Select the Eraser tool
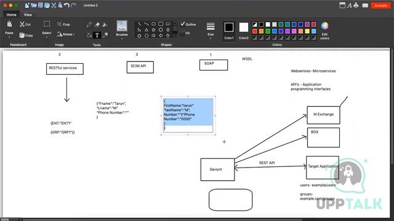Viewport: 394px width, 221px height. [97, 25]
